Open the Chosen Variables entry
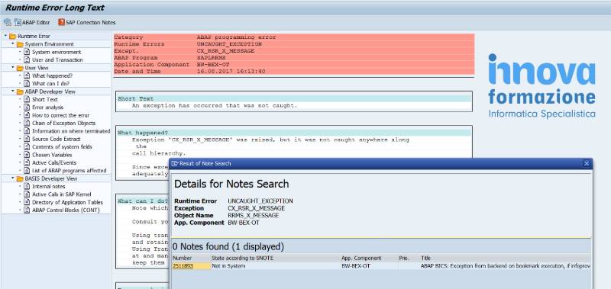 [x=52, y=155]
